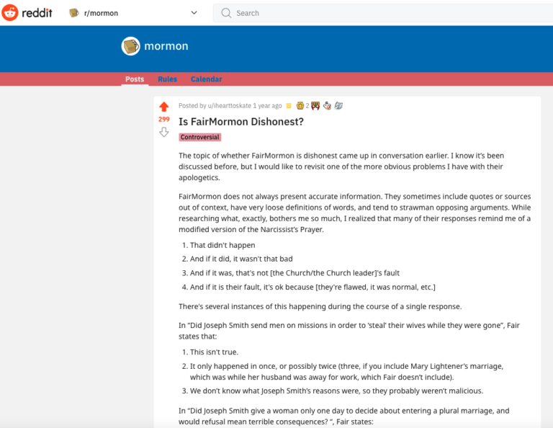This screenshot has width=553, height=428.
Task: Open the Calendar tab
Action: (x=206, y=79)
